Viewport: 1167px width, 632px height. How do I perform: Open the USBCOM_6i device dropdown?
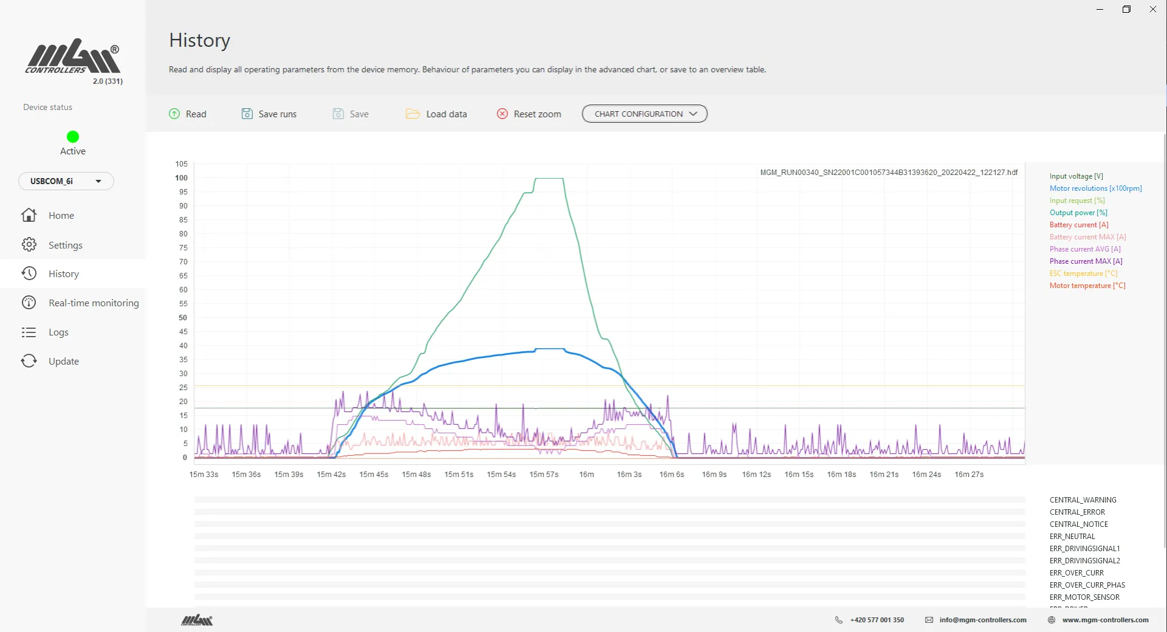coord(66,181)
